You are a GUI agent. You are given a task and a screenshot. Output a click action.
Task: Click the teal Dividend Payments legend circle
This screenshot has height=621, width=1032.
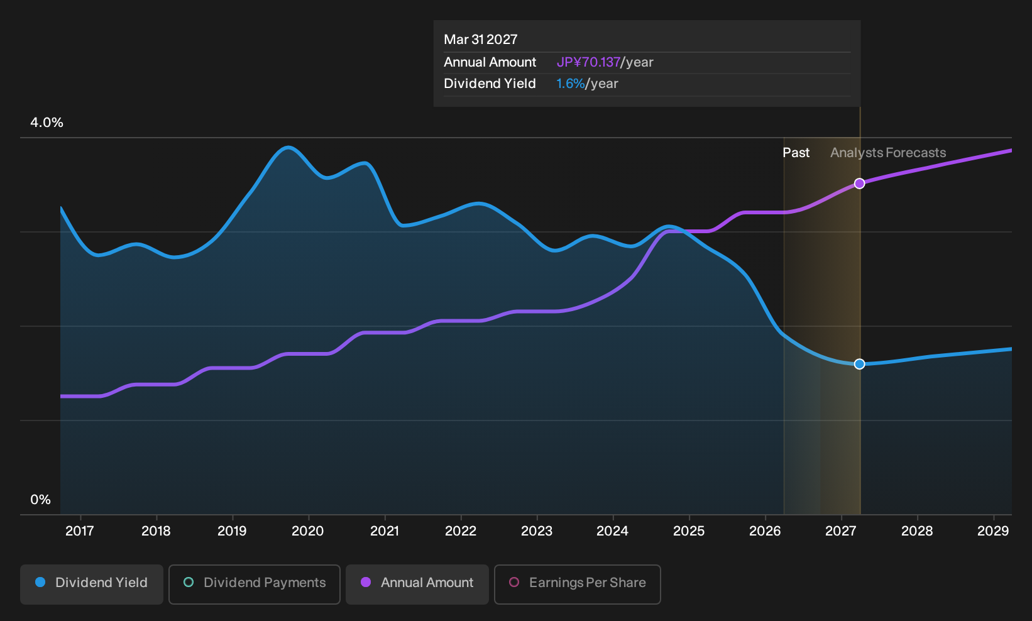pos(189,582)
